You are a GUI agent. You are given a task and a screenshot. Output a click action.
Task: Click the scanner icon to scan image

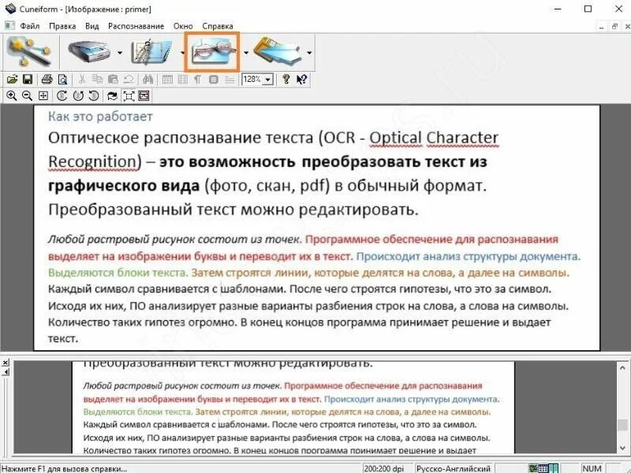[x=89, y=52]
